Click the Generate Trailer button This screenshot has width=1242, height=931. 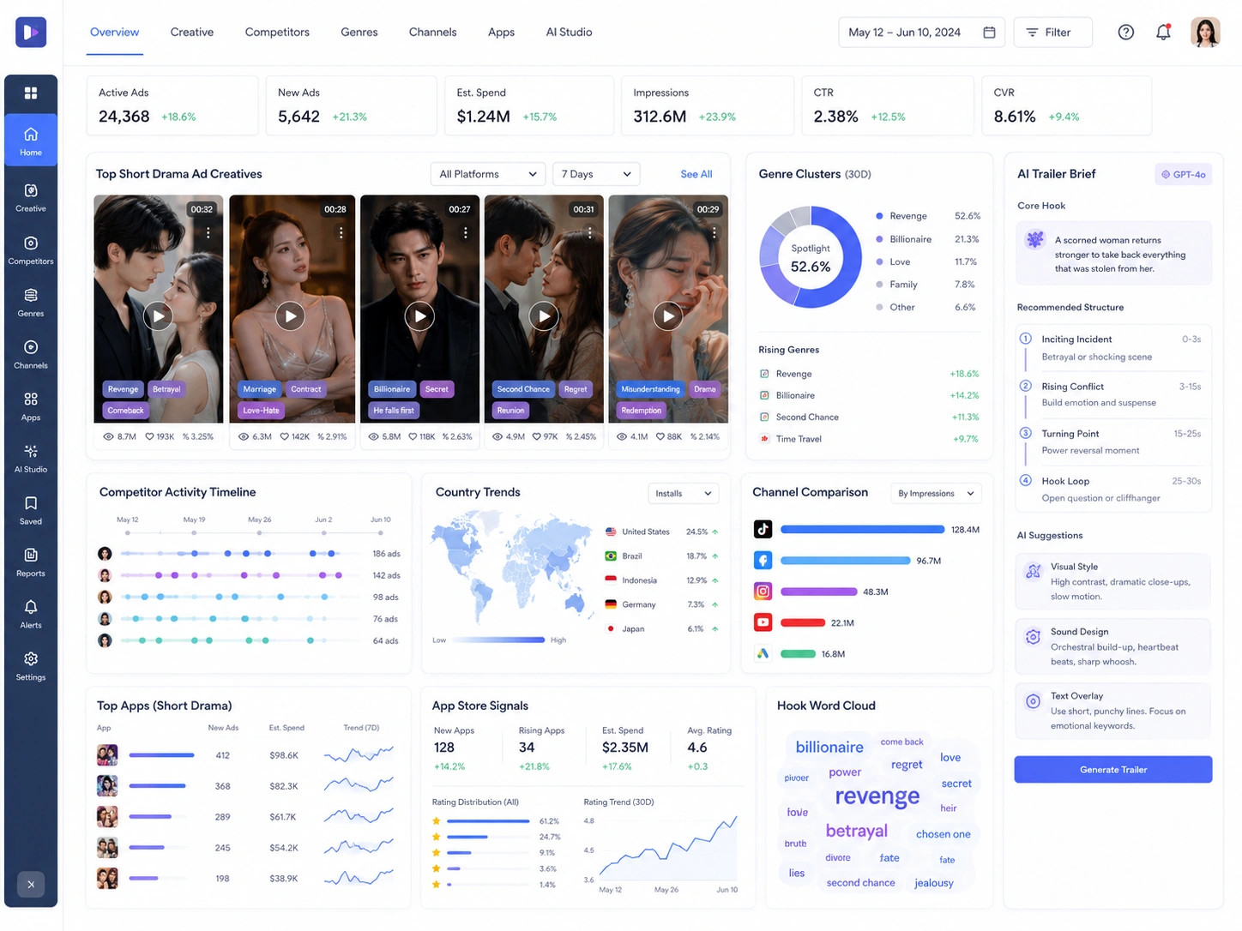click(x=1113, y=769)
